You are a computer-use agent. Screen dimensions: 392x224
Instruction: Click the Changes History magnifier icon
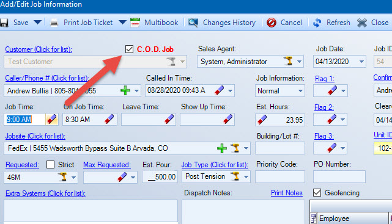point(193,23)
